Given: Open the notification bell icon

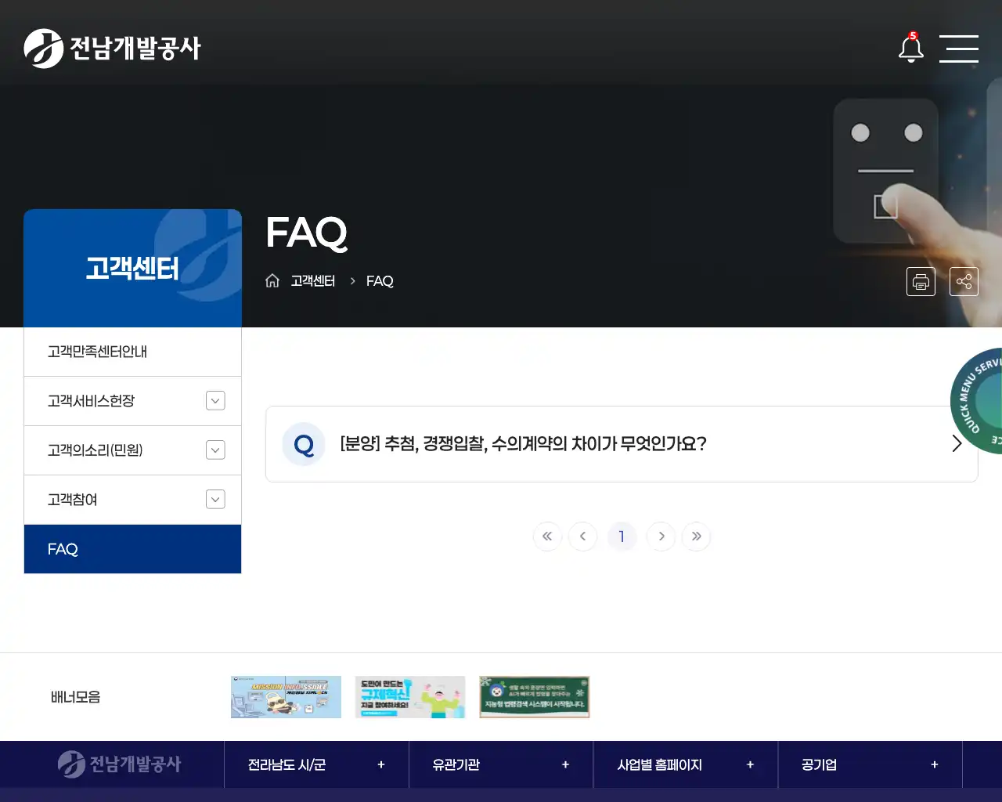Looking at the screenshot, I should point(910,49).
